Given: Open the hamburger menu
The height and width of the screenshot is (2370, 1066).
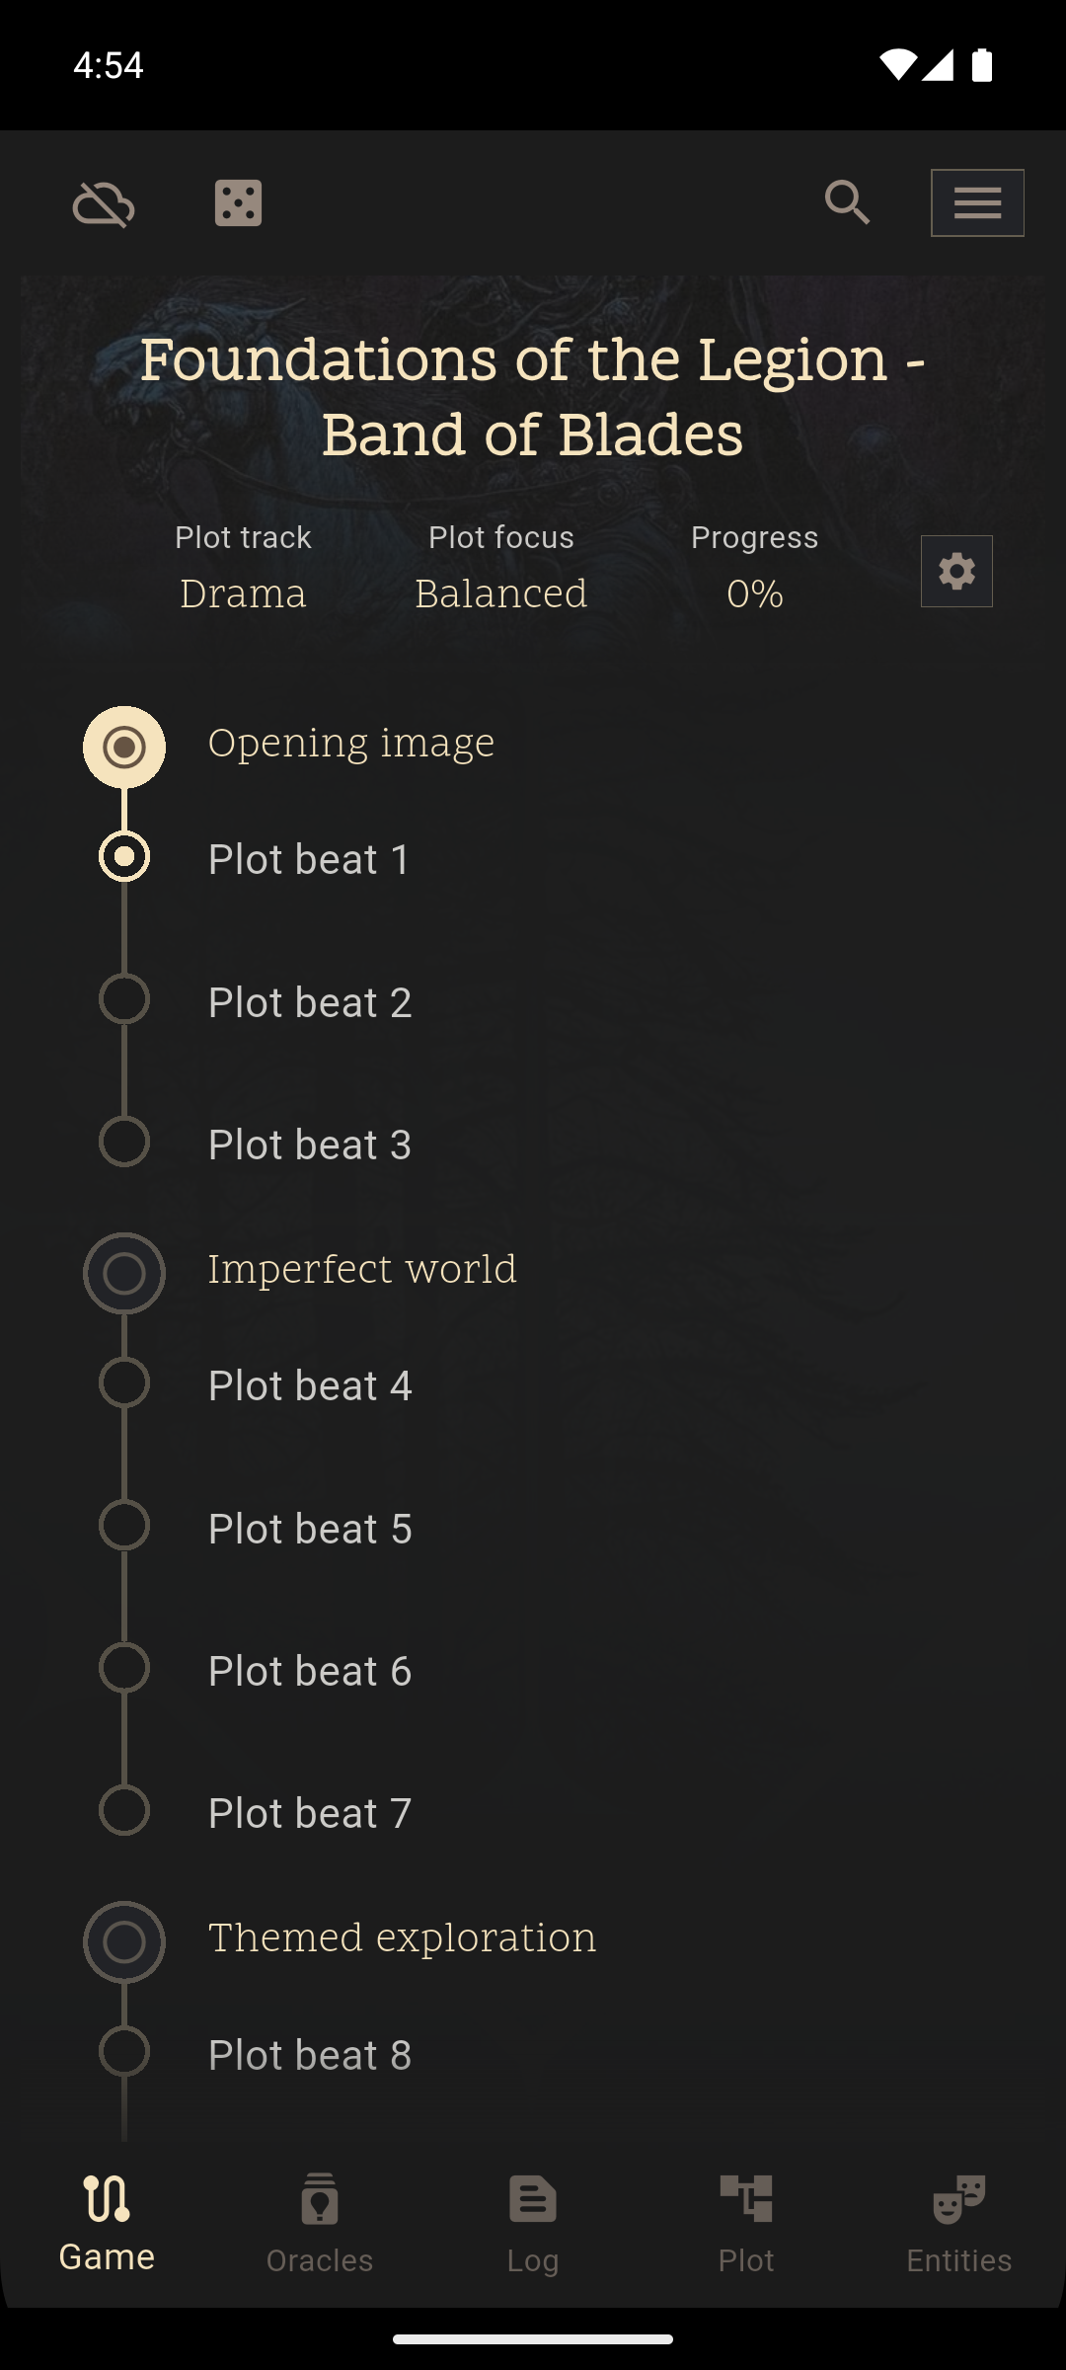Looking at the screenshot, I should (977, 203).
